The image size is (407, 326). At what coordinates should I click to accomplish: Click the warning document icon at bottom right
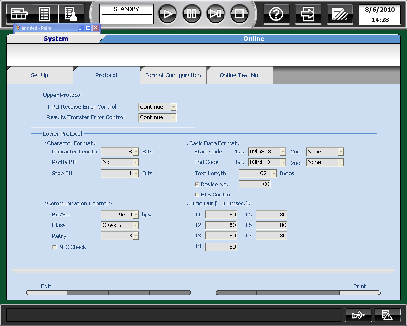[x=387, y=315]
